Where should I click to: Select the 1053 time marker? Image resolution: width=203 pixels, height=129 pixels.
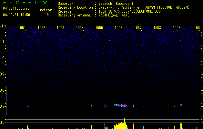[61, 28]
